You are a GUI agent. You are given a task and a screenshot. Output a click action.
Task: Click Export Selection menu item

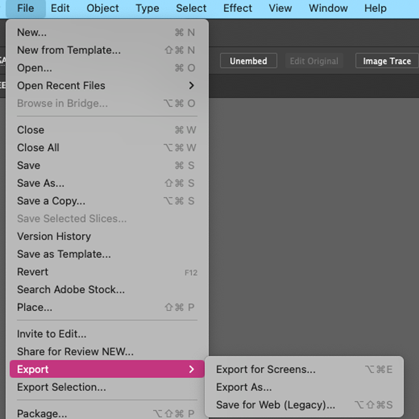[61, 387]
